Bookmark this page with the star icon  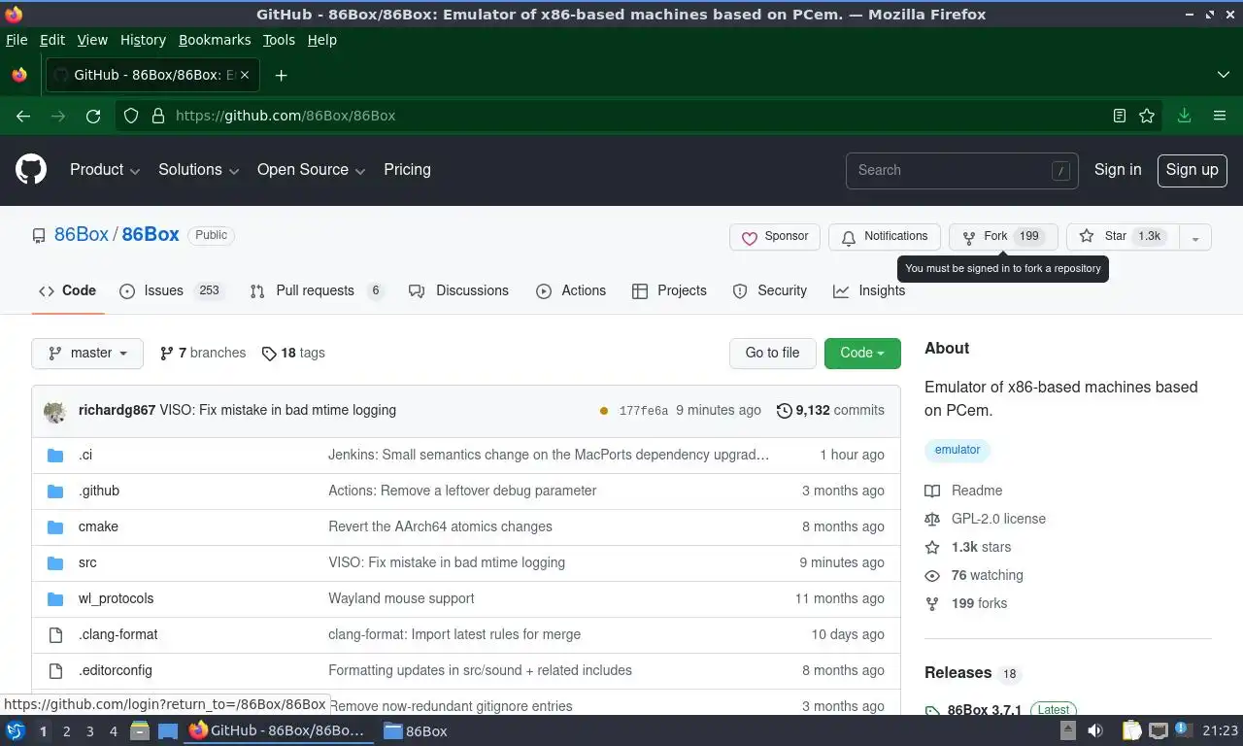tap(1147, 116)
